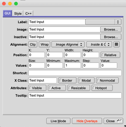Screen dimensions: 126x127
Task: Toggle the Active attribute
Action: click(57, 88)
